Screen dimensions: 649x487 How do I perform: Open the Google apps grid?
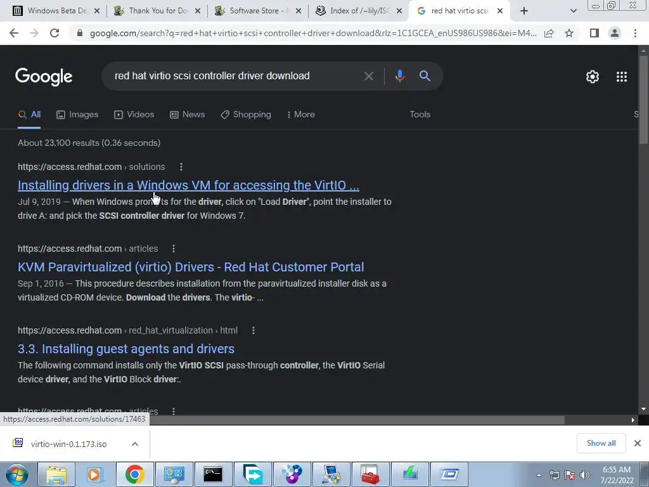tap(622, 77)
